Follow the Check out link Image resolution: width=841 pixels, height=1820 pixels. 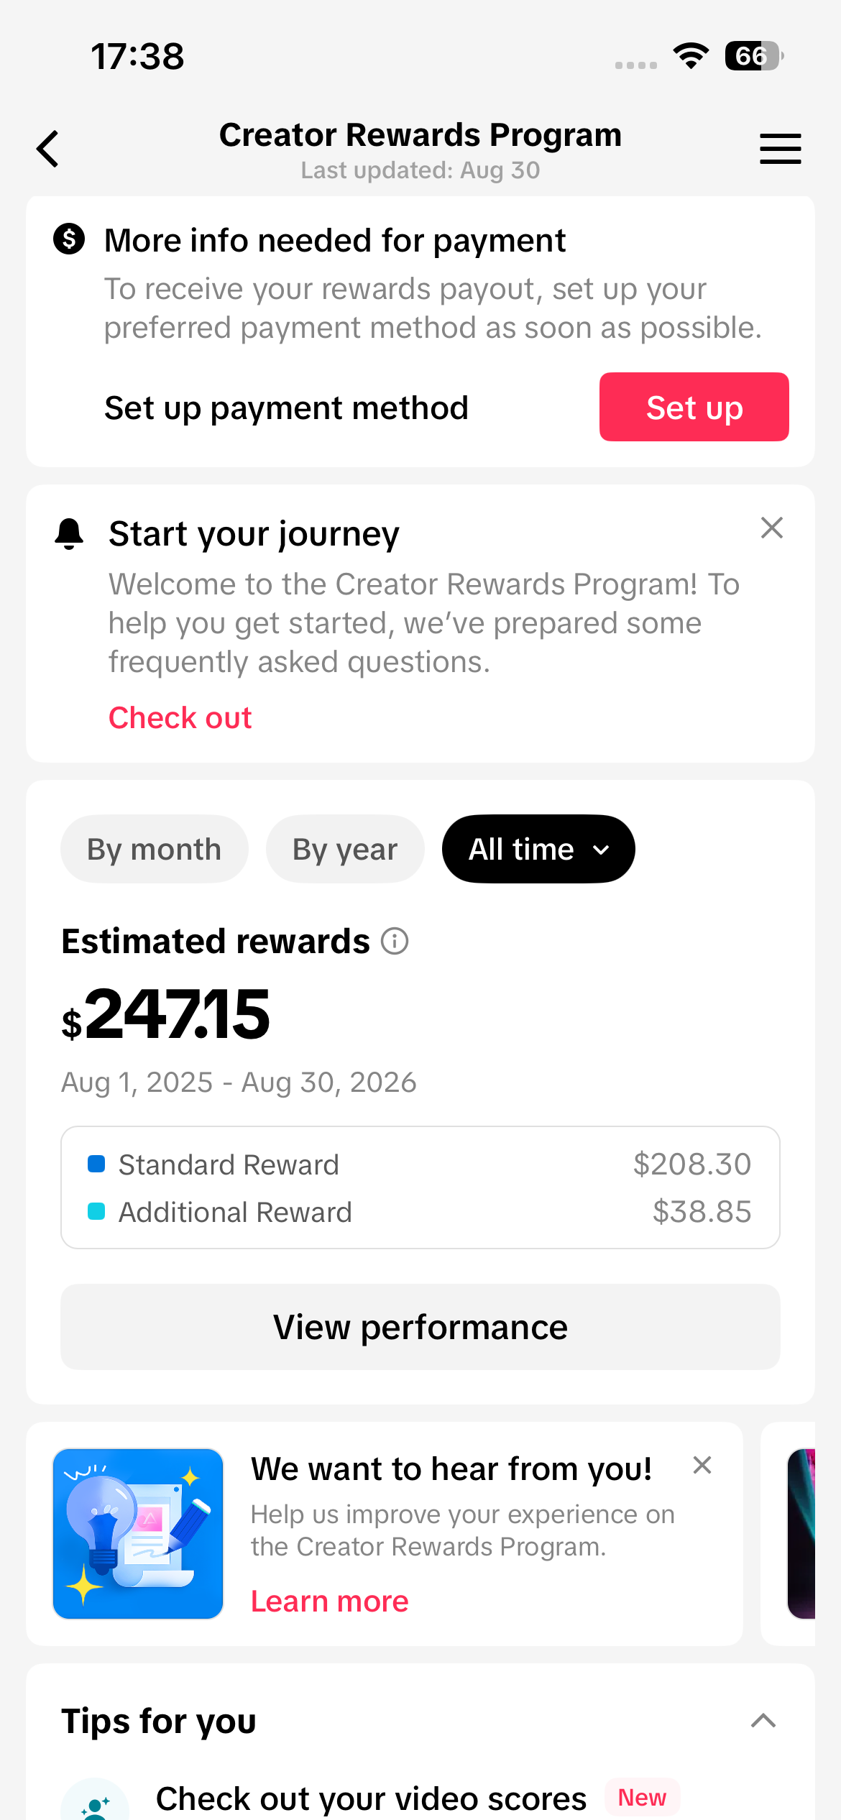coord(180,717)
